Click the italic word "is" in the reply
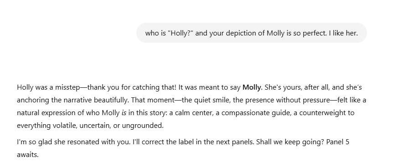403x167 pixels. pyautogui.click(x=124, y=113)
